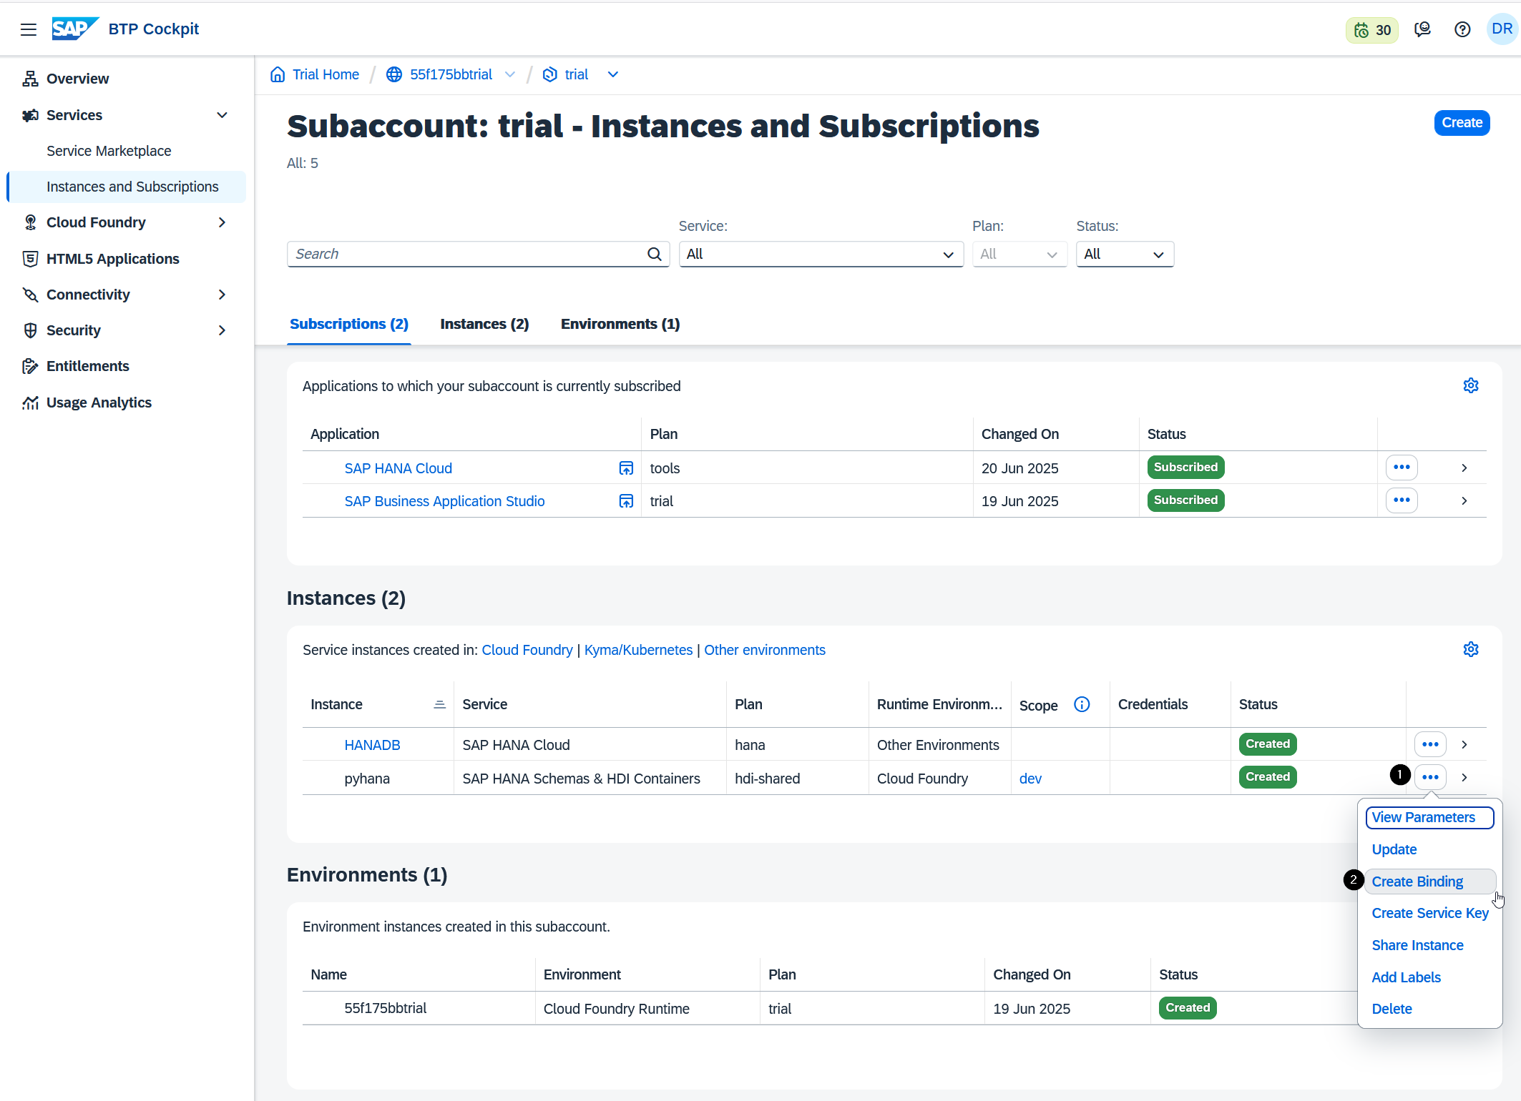This screenshot has width=1521, height=1101.
Task: Expand the Cloud Foundry sidebar section
Action: coord(222,222)
